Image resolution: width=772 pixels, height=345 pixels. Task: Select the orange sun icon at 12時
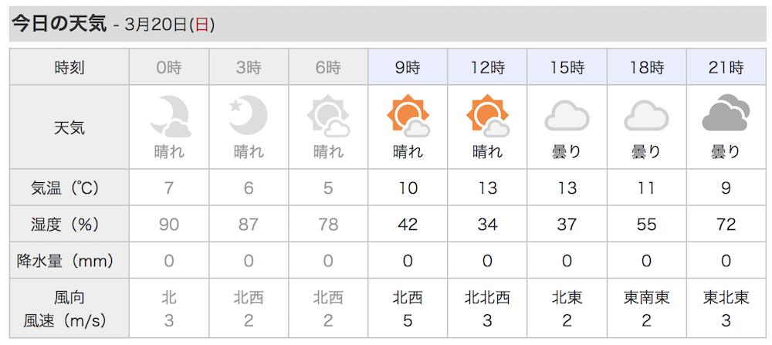[x=487, y=116]
